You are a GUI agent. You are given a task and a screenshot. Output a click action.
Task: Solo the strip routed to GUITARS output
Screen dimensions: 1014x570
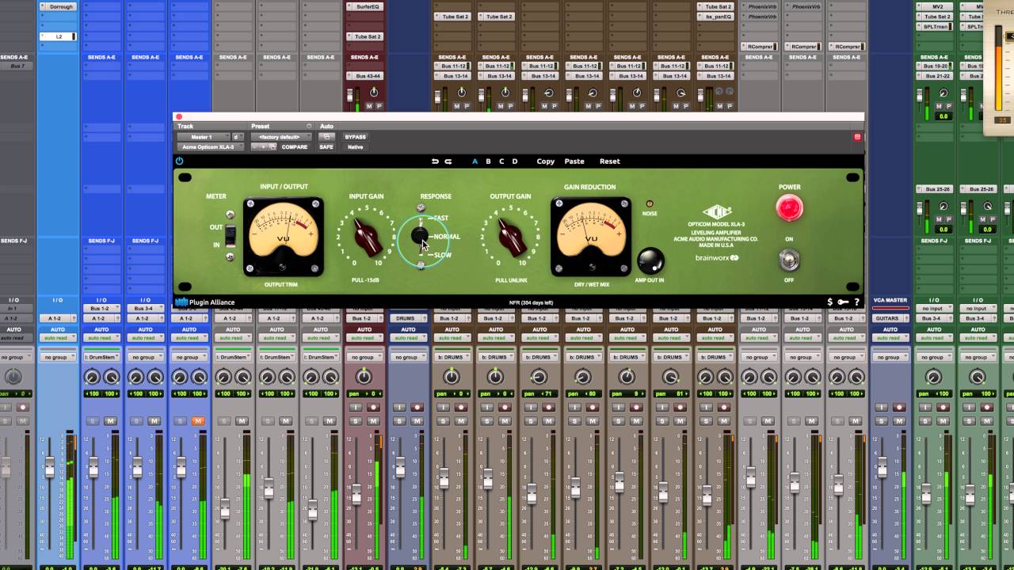[x=882, y=421]
